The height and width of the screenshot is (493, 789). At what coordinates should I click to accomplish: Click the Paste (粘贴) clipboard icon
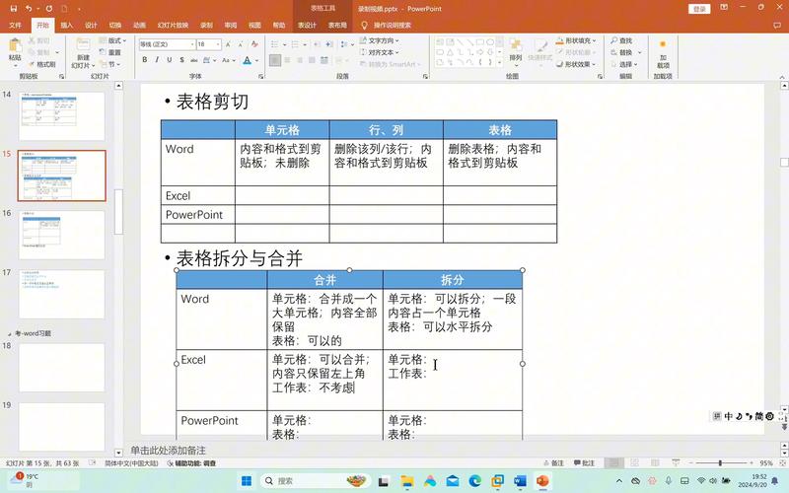coord(15,46)
